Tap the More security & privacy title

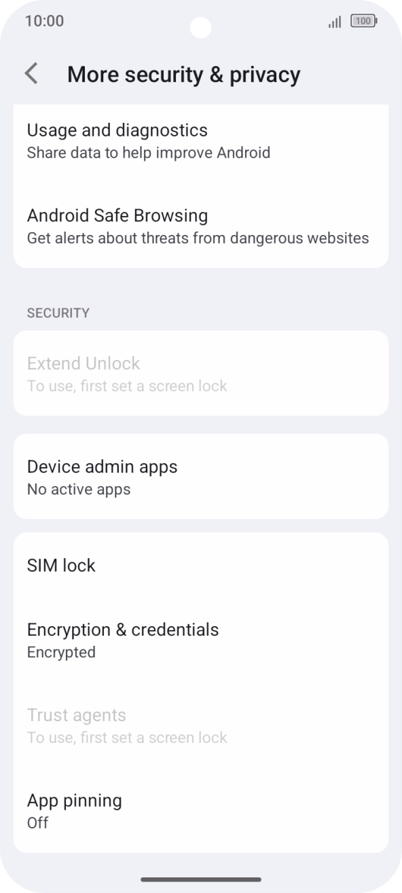click(x=183, y=75)
